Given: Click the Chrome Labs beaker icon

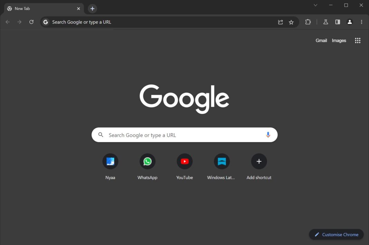Looking at the screenshot, I should pos(325,22).
